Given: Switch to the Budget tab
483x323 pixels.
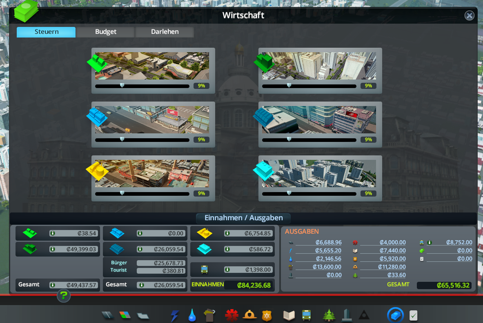Looking at the screenshot, I should coord(106,32).
